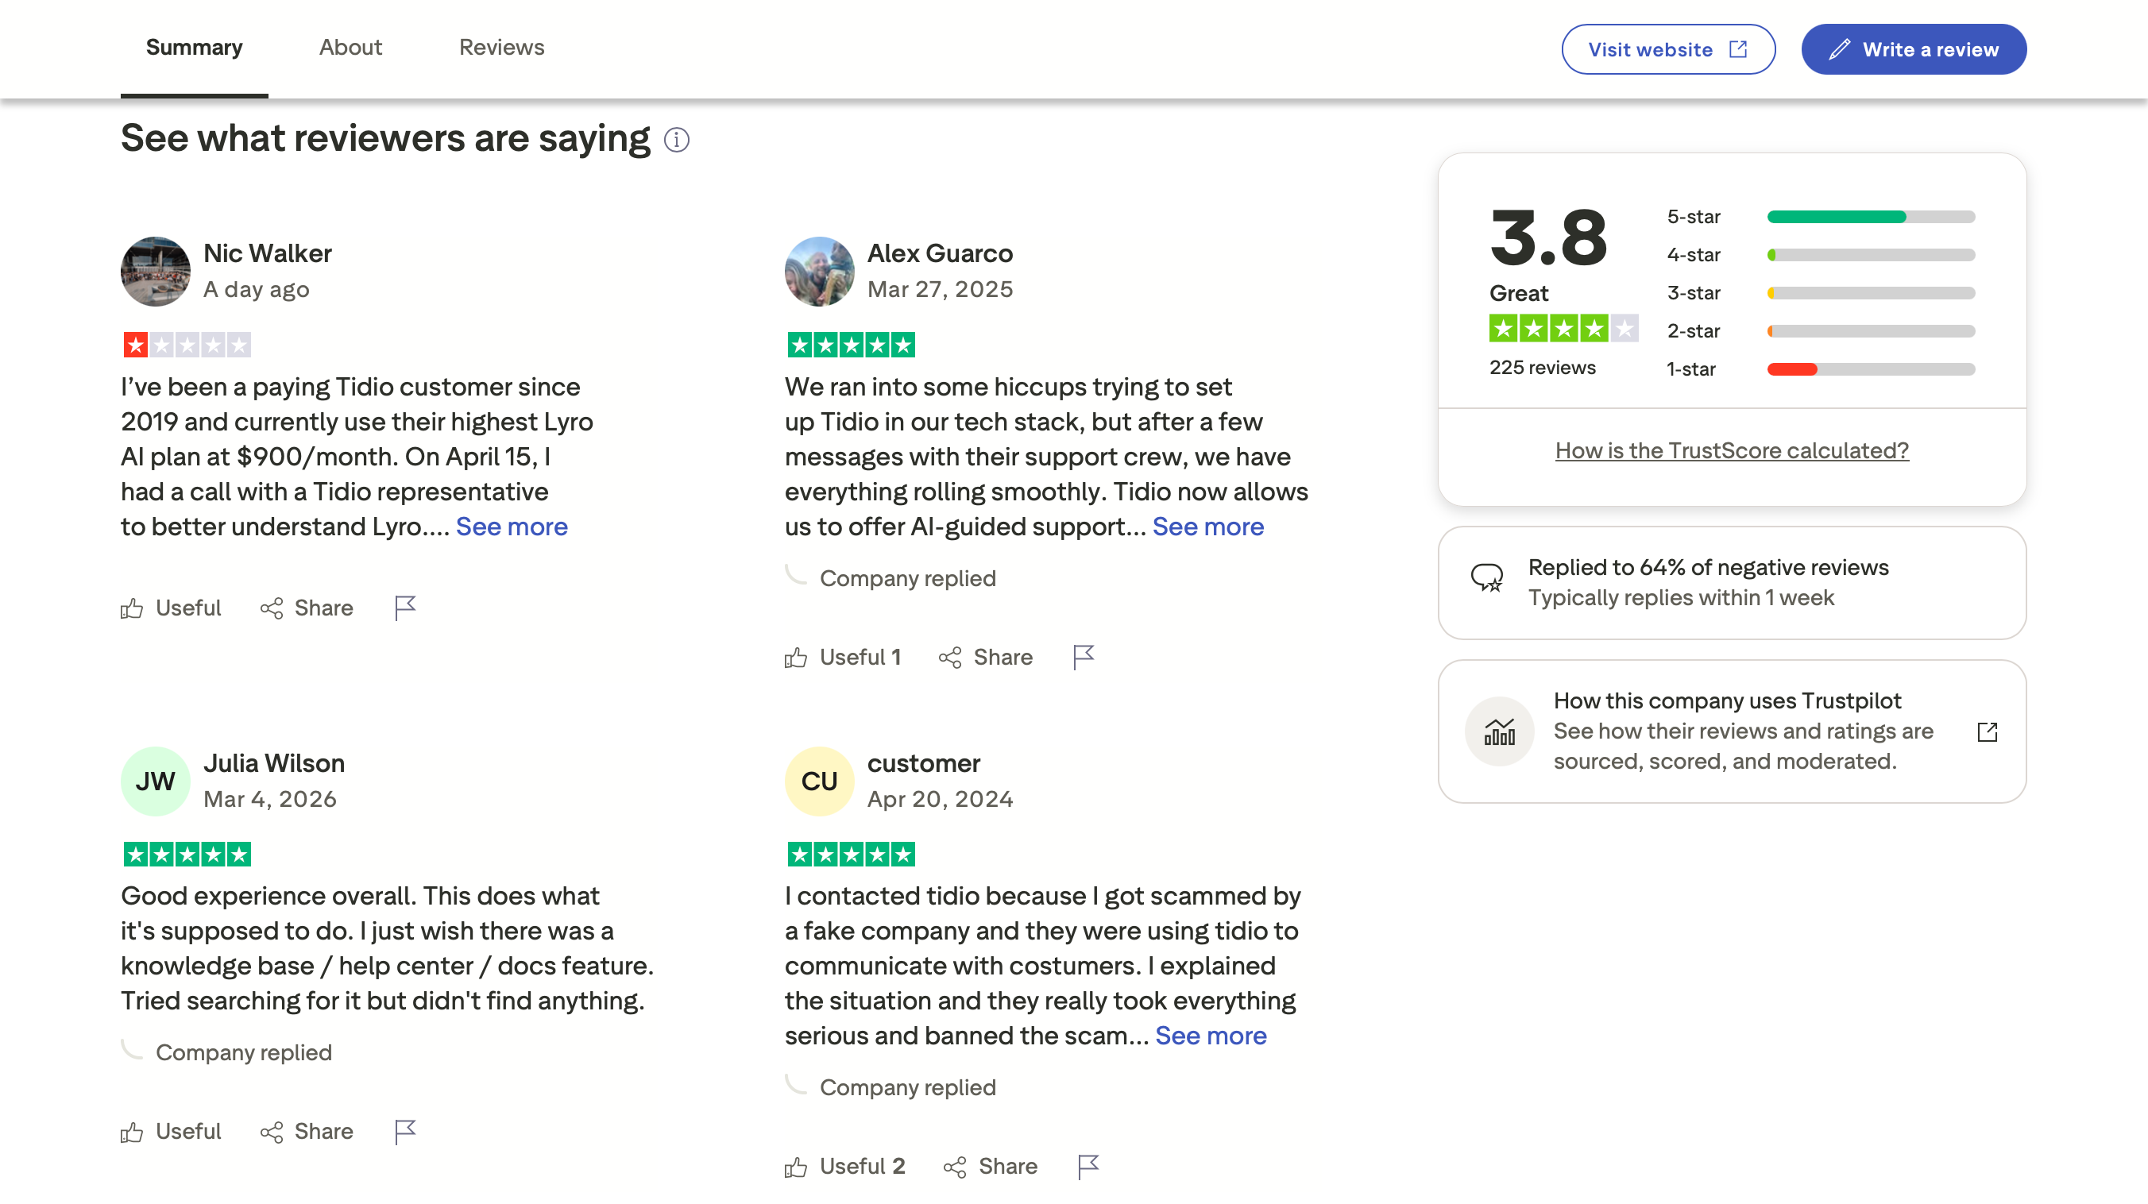The height and width of the screenshot is (1204, 2148).
Task: Click the Write a review button
Action: tap(1913, 49)
